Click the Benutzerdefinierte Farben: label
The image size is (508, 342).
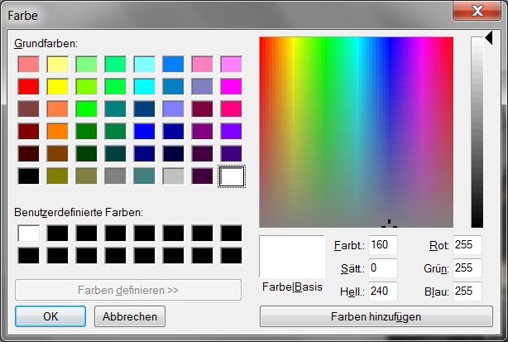79,212
